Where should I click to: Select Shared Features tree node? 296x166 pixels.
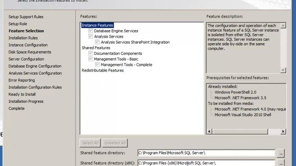tap(96, 48)
